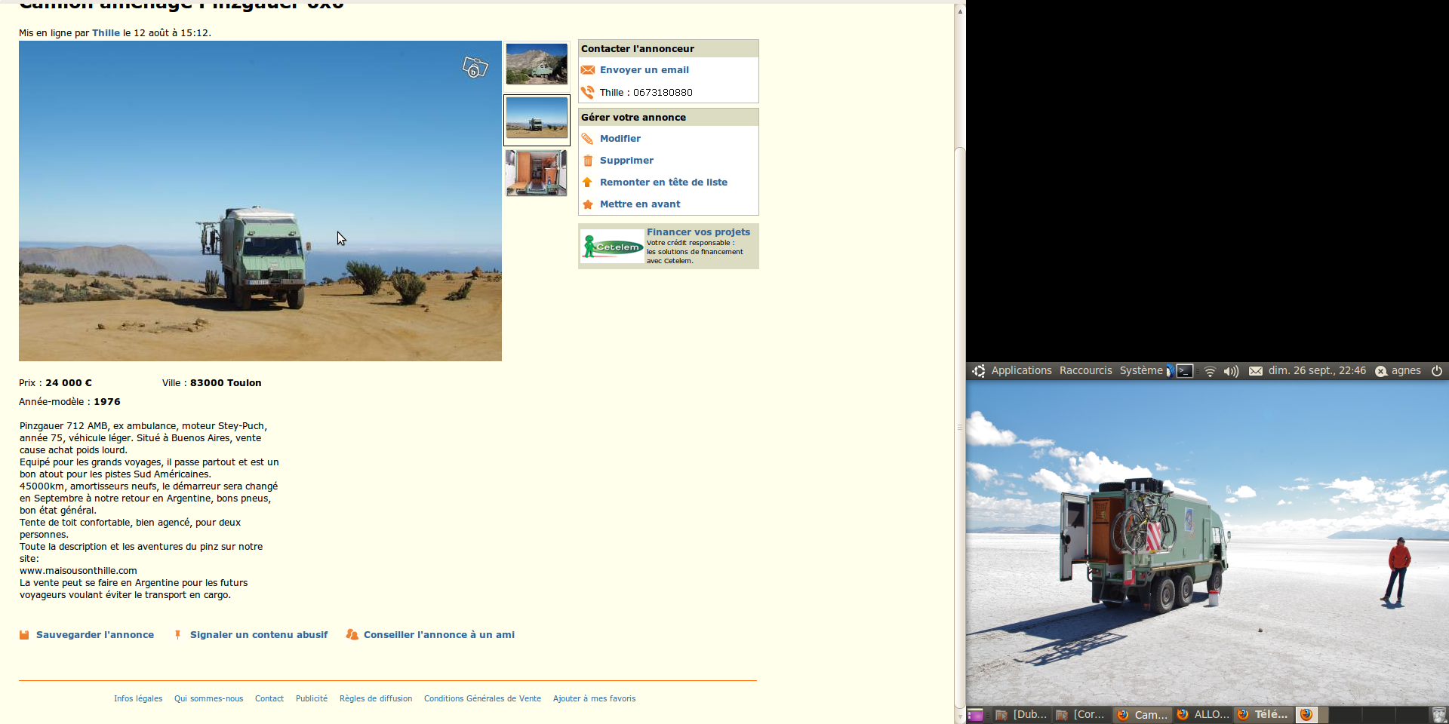
Task: Click the pencil icon next to Modifier
Action: point(587,139)
